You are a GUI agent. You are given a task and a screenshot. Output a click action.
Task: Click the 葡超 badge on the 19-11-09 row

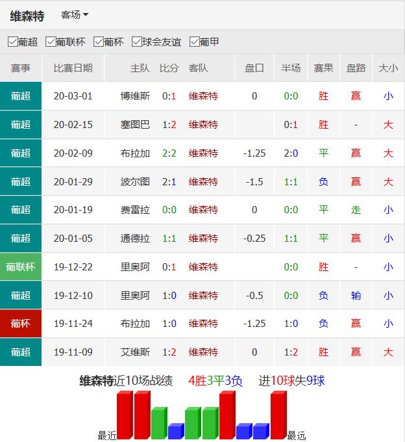[x=21, y=352]
